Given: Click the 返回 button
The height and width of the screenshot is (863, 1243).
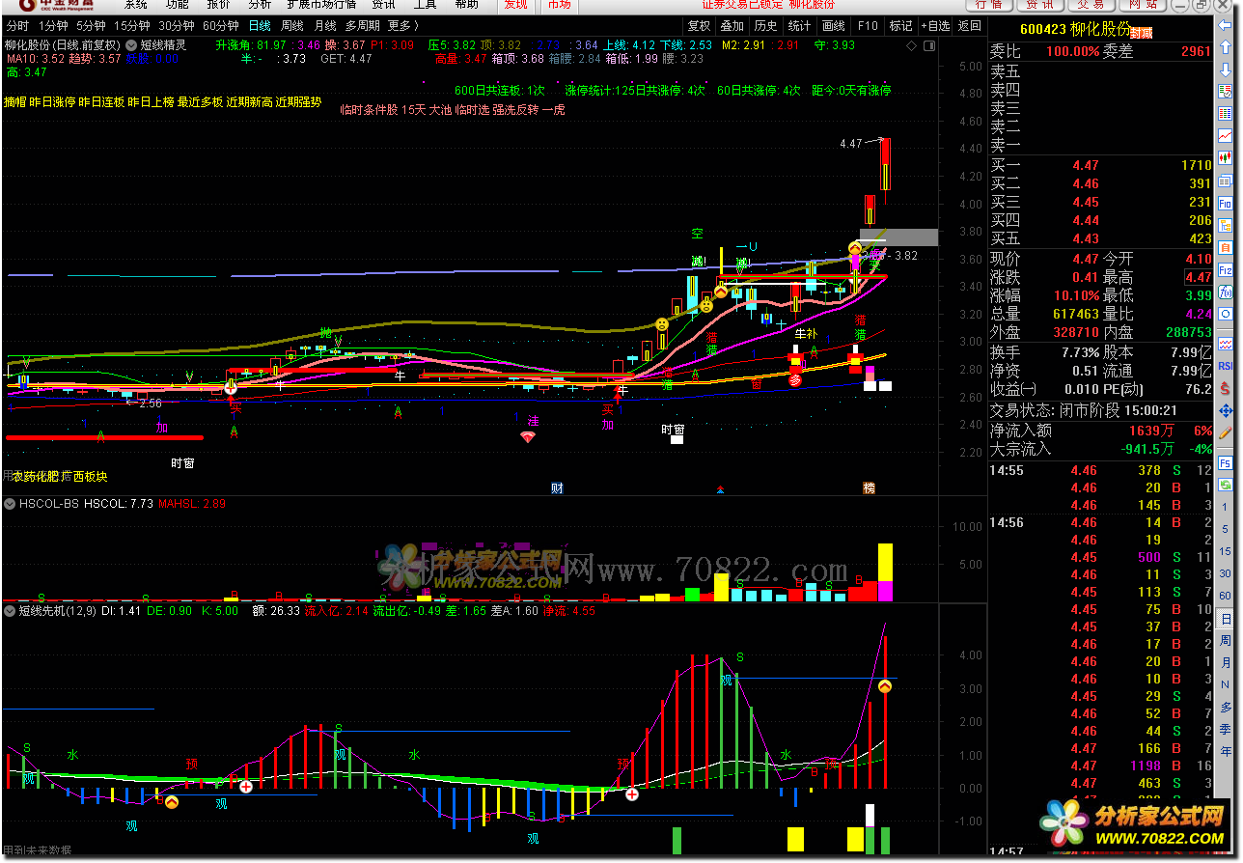Looking at the screenshot, I should 969,26.
